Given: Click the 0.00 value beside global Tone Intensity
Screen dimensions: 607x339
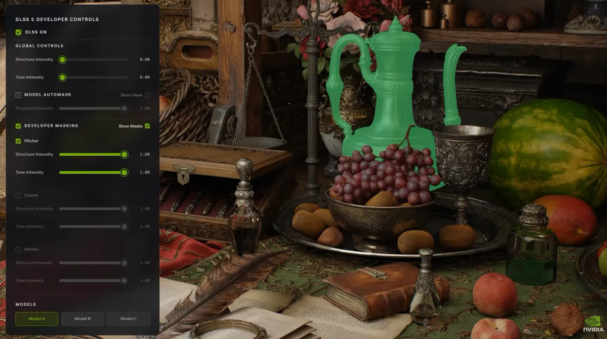Looking at the screenshot, I should [145, 77].
